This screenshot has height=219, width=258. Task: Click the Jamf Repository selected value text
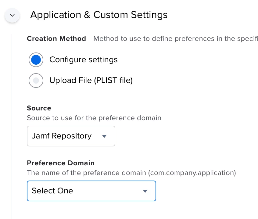(x=62, y=136)
